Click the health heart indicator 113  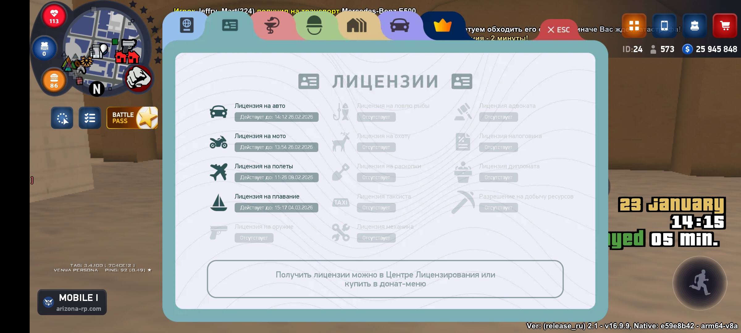54,16
